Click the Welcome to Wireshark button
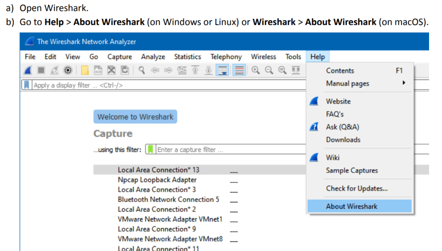 [x=135, y=117]
